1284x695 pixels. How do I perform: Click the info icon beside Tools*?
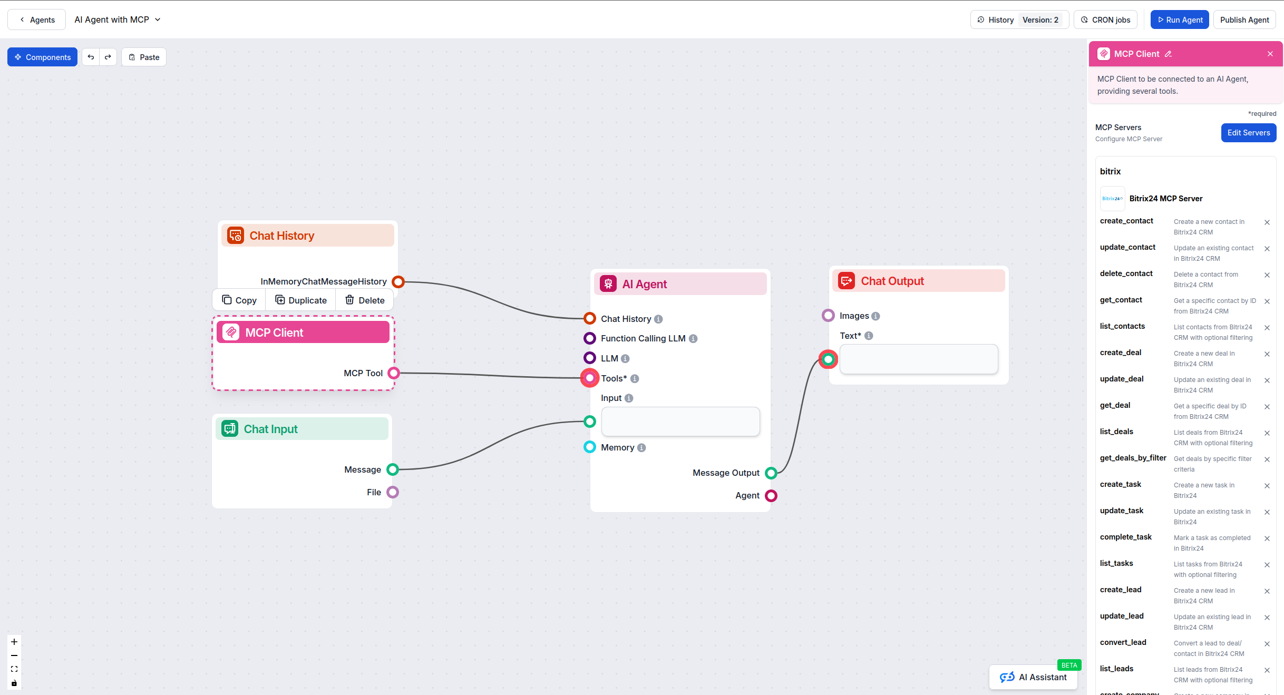point(634,378)
